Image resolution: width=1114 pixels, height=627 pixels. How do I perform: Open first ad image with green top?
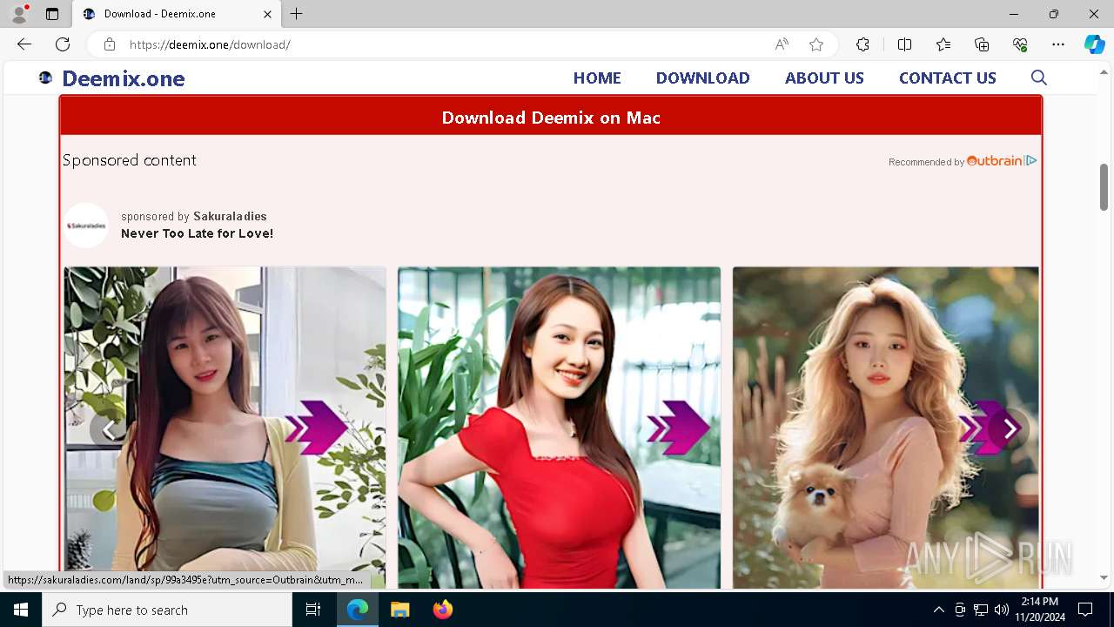[x=225, y=428]
